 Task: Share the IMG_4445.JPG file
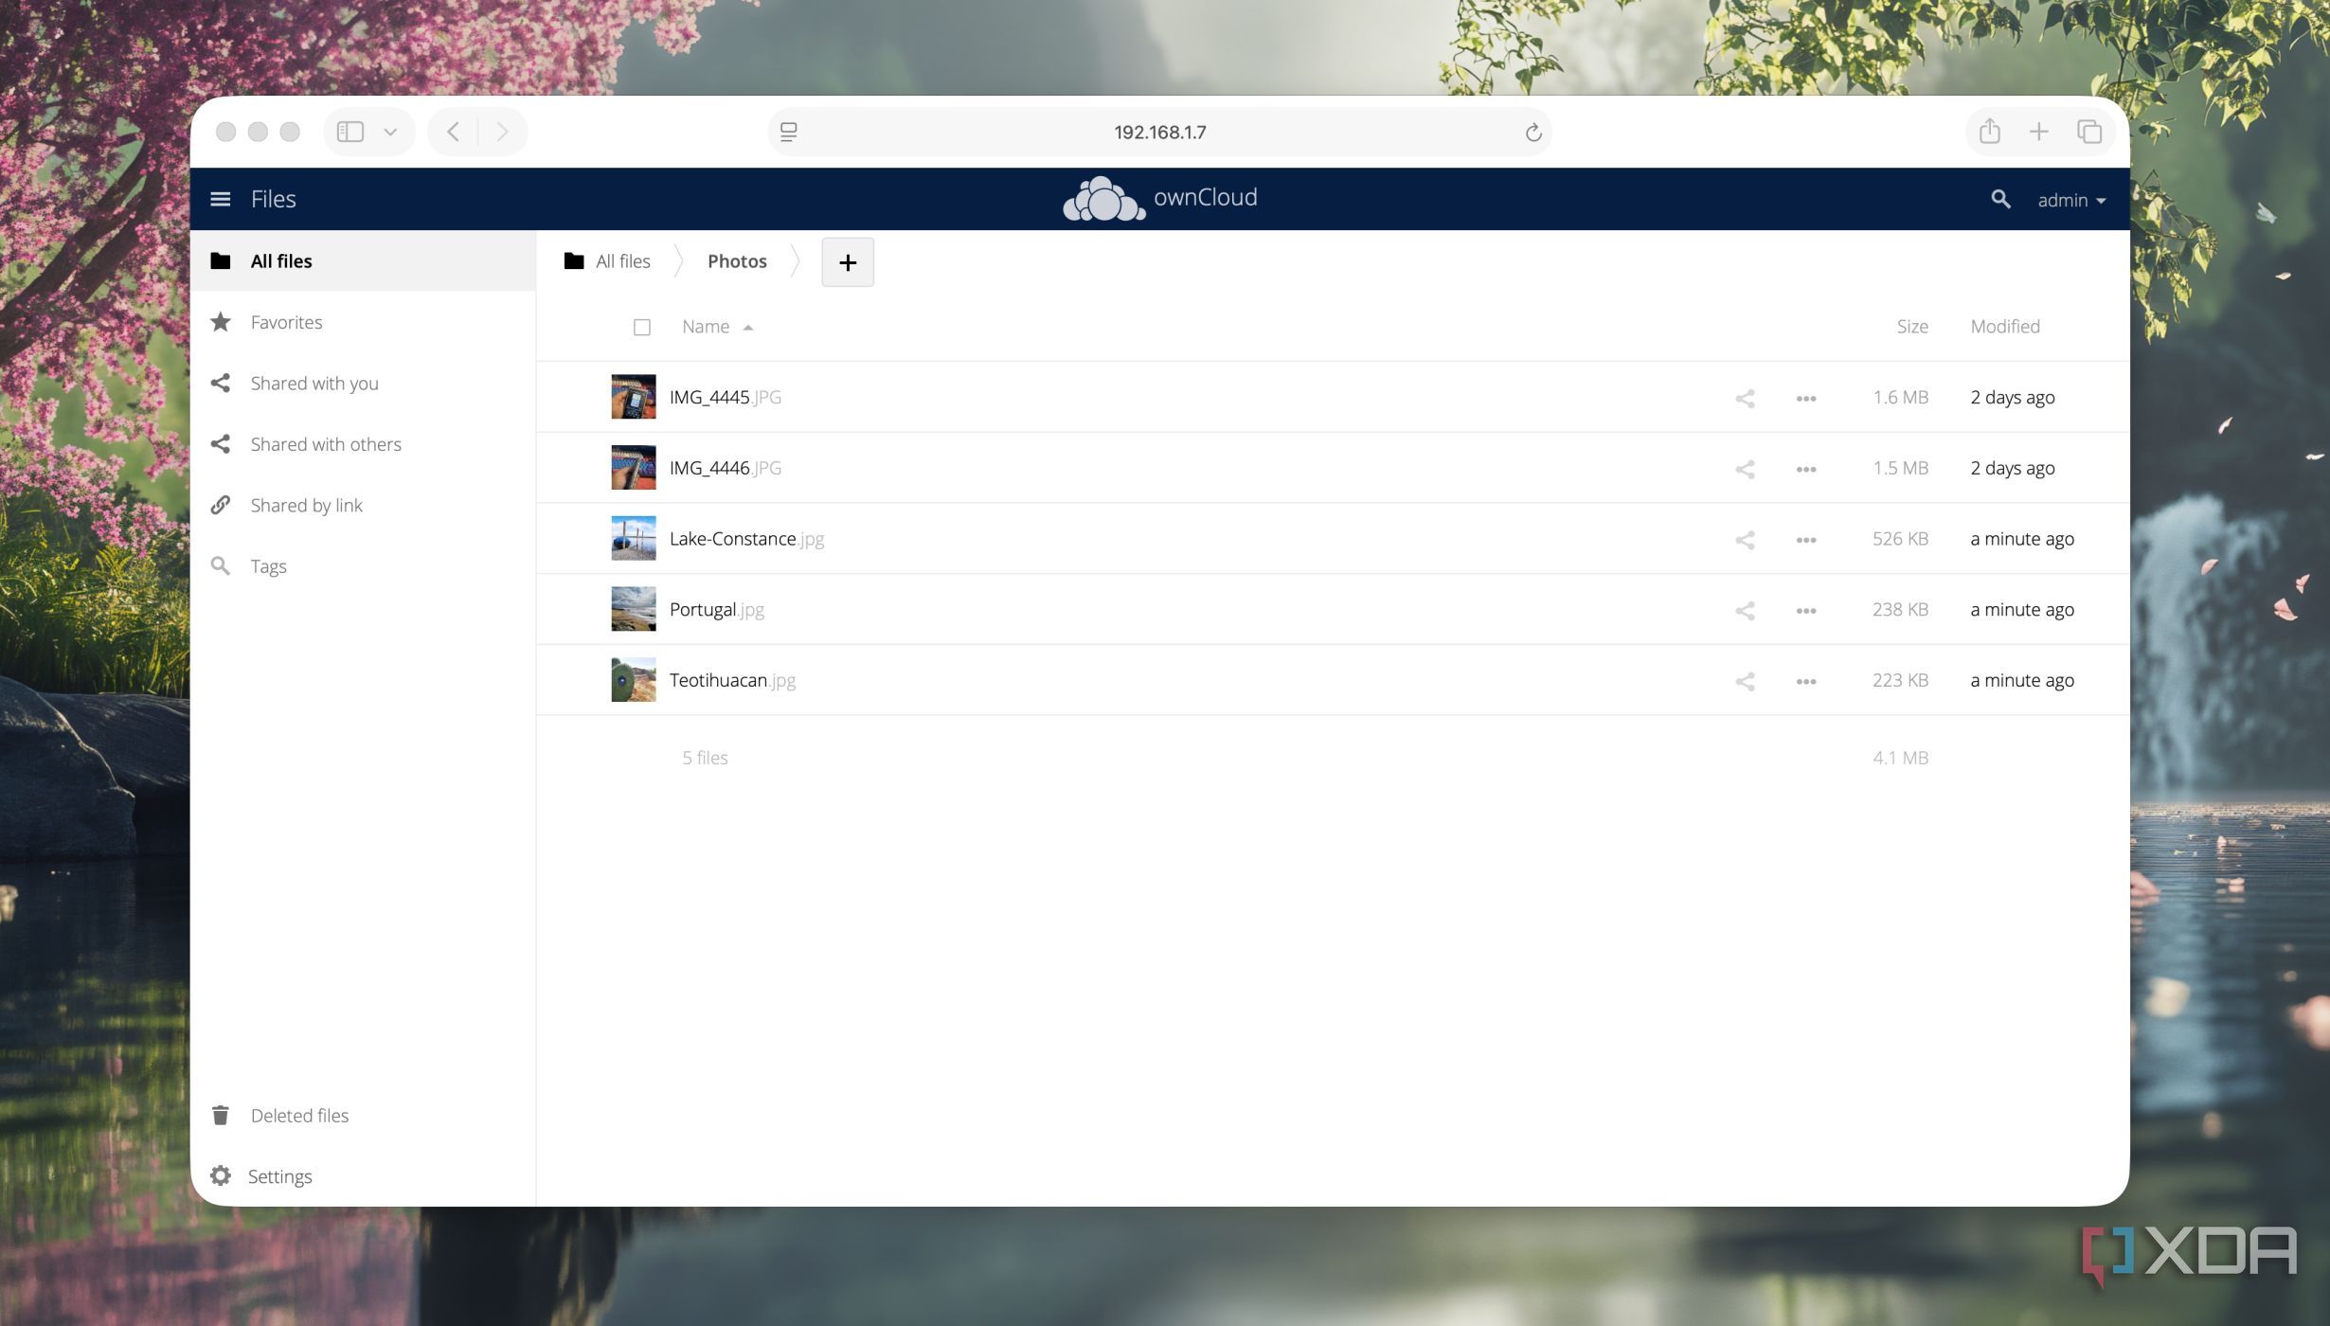(1745, 398)
